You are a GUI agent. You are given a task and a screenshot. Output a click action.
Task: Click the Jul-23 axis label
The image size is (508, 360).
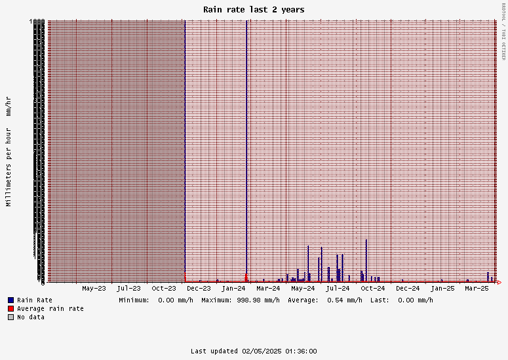click(129, 288)
